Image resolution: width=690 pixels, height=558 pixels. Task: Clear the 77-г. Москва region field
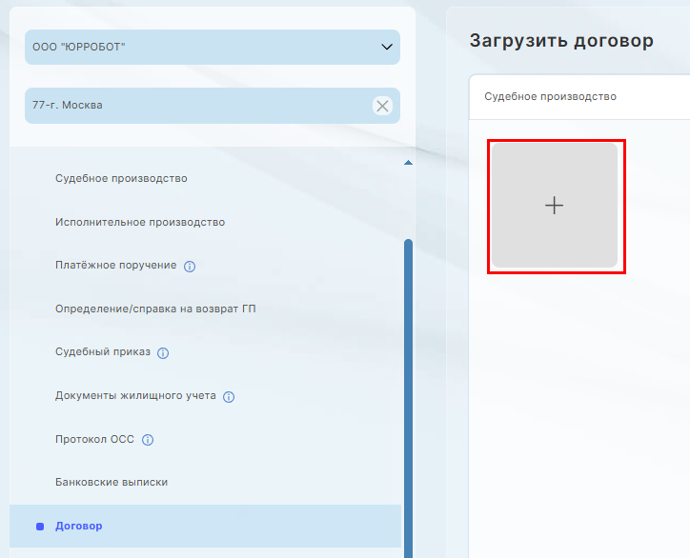[x=382, y=106]
